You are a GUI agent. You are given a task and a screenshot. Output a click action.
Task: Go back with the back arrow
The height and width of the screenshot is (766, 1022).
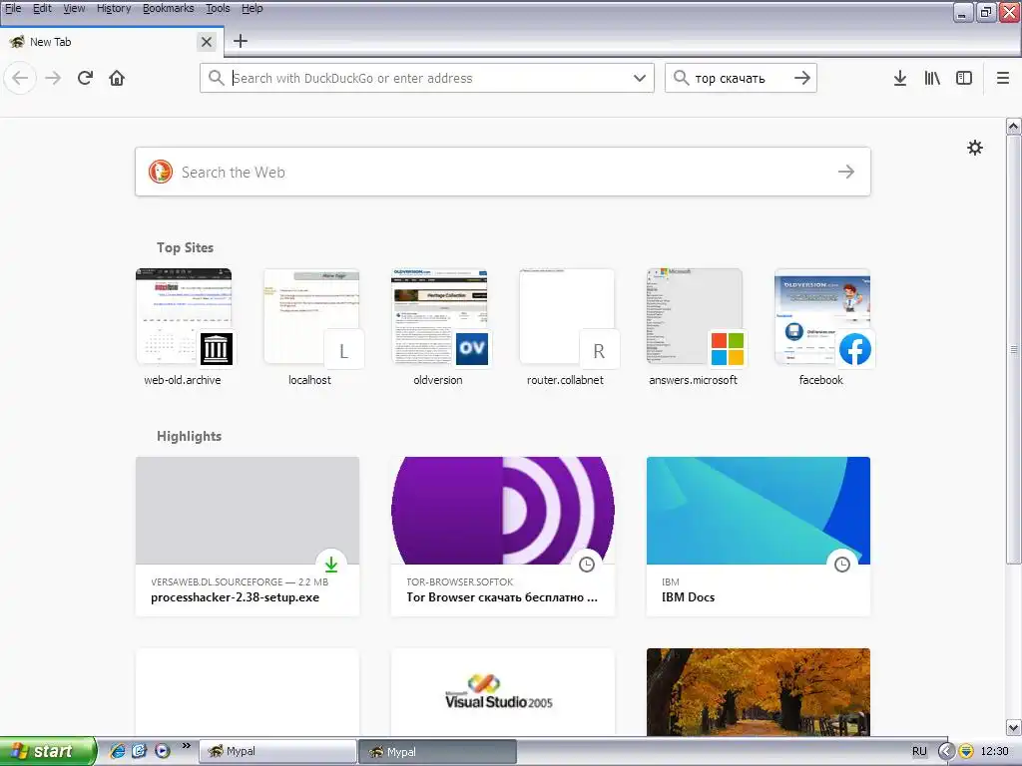[20, 78]
